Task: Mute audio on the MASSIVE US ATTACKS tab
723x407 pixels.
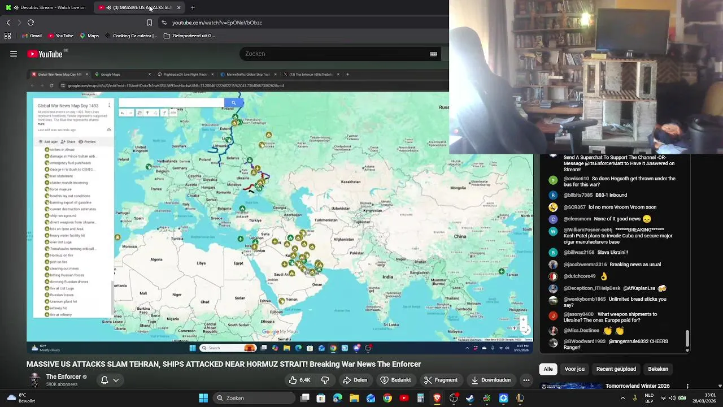Action: click(108, 7)
